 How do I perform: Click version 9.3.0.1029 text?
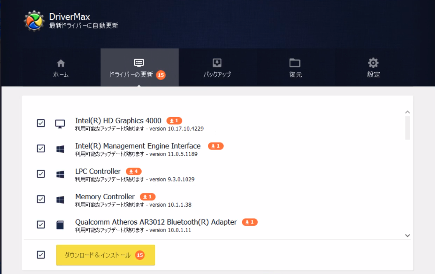point(172,179)
